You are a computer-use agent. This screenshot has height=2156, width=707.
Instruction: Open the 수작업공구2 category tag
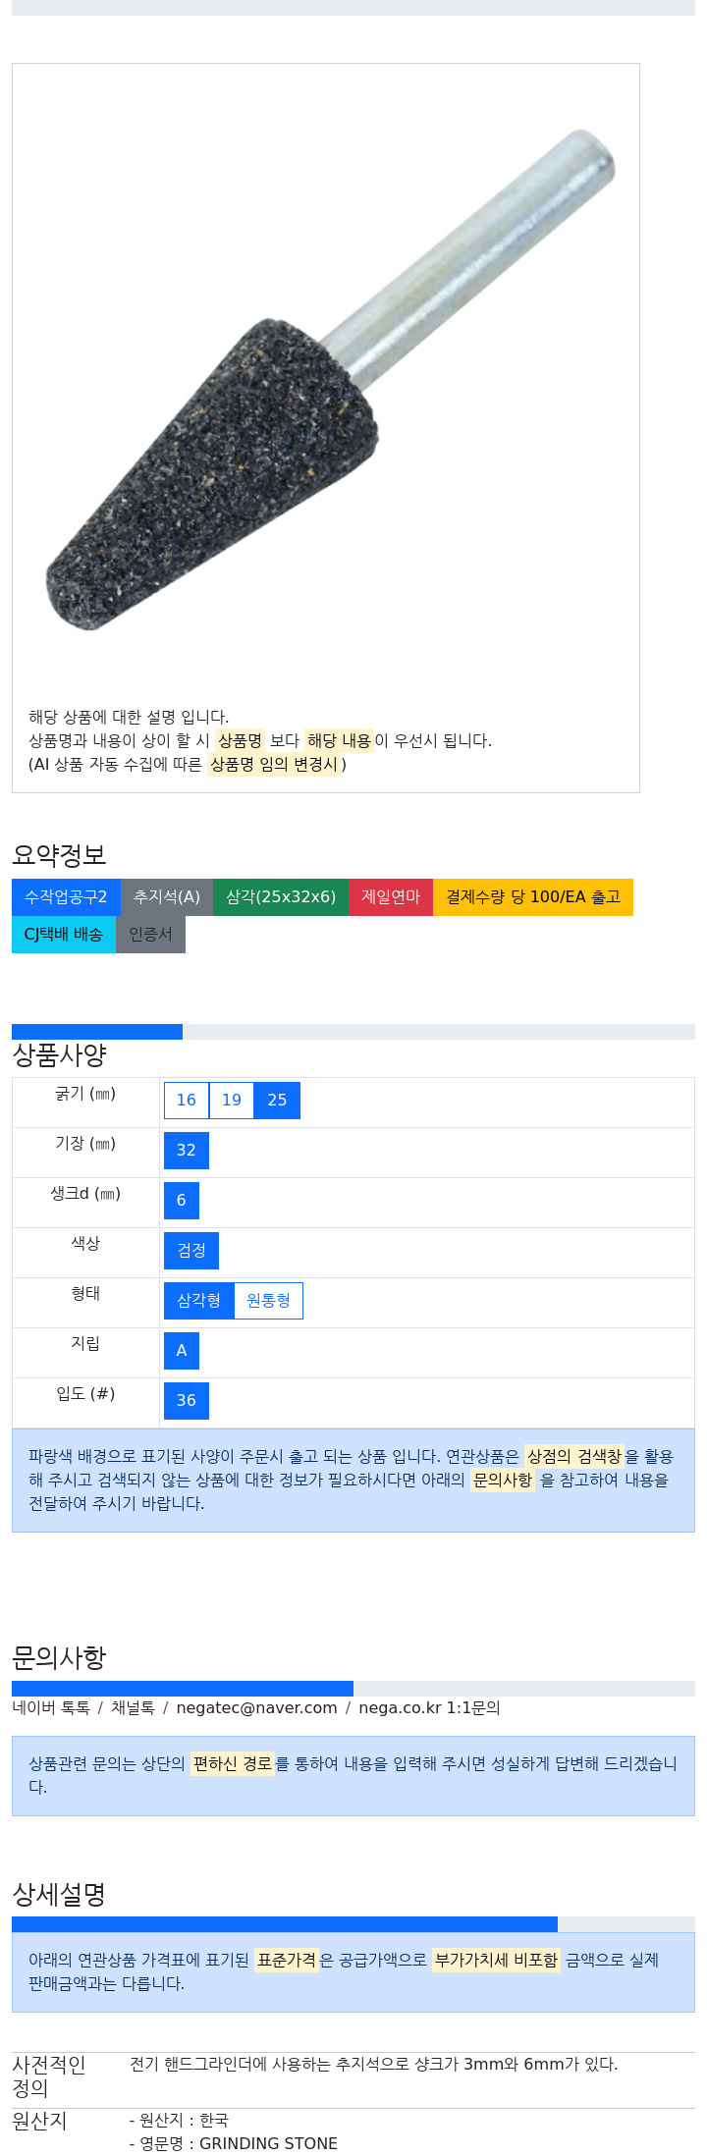(x=66, y=897)
